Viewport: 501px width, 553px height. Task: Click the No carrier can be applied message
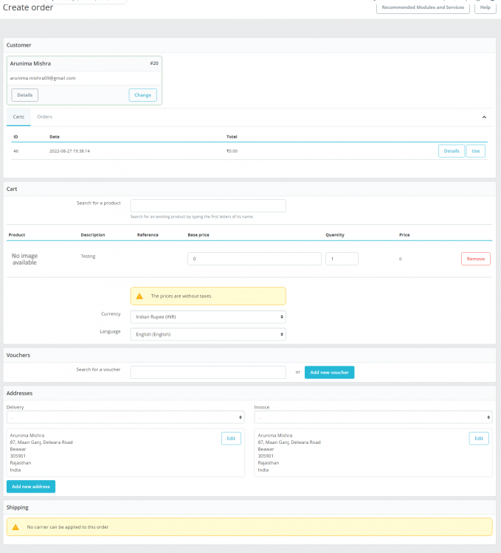(68, 527)
